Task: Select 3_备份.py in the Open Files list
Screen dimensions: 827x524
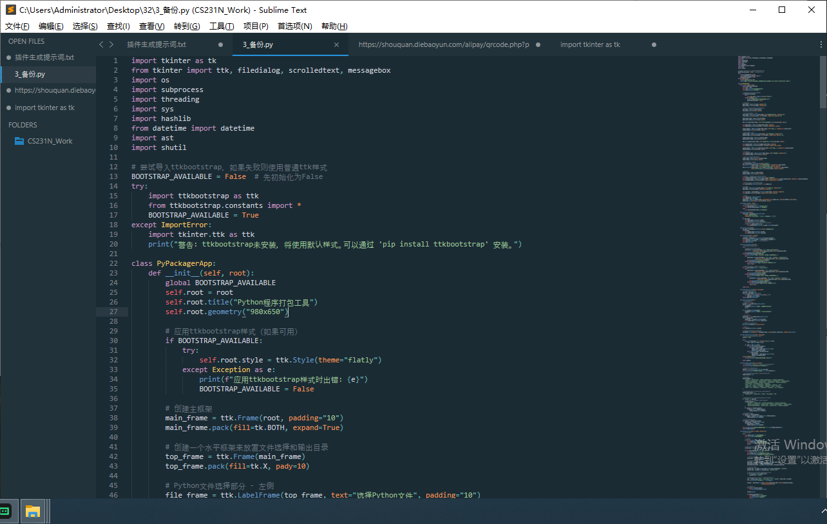Action: pyautogui.click(x=30, y=74)
